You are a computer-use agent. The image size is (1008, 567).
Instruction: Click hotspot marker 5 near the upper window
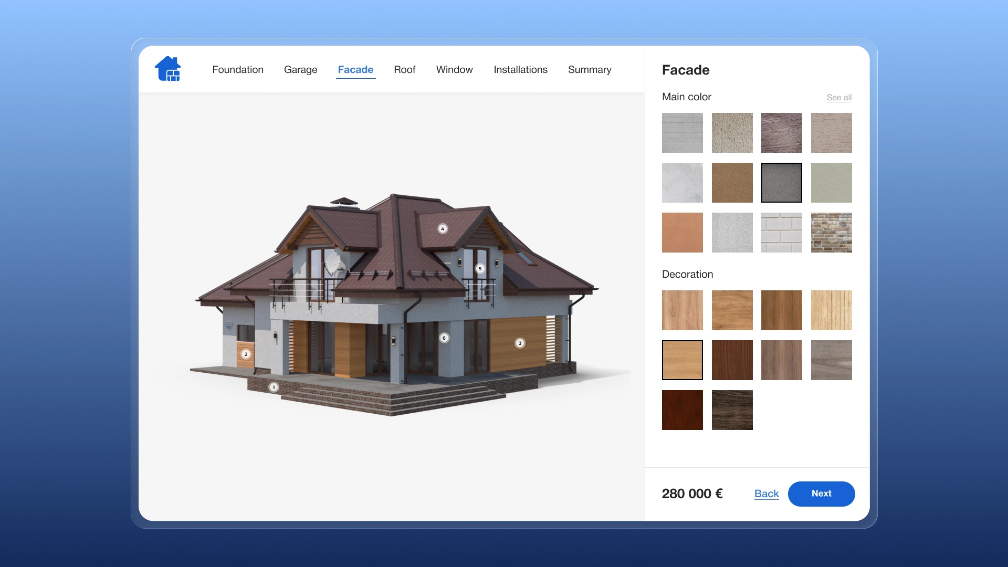(480, 269)
